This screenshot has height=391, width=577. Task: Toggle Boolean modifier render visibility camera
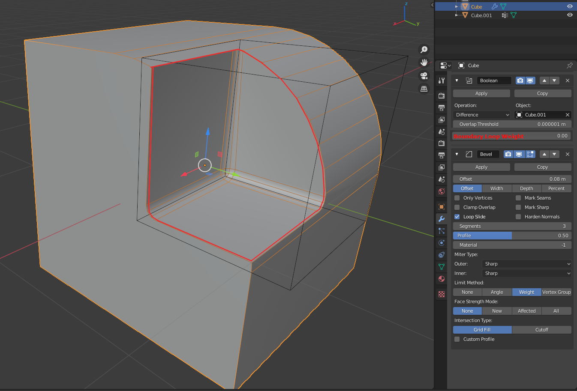[x=520, y=81]
